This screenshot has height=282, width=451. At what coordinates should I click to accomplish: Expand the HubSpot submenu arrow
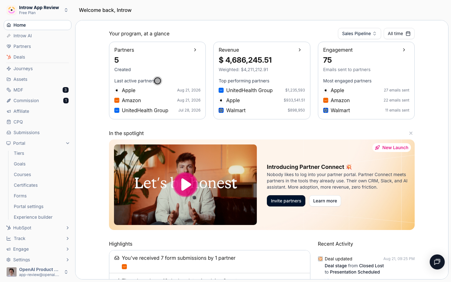pyautogui.click(x=68, y=228)
